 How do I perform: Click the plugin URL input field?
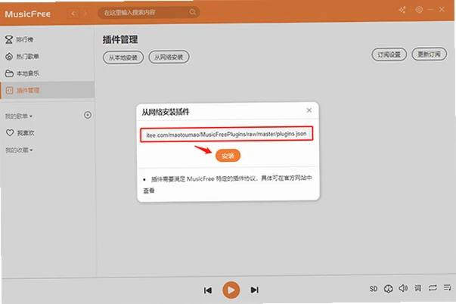[227, 134]
